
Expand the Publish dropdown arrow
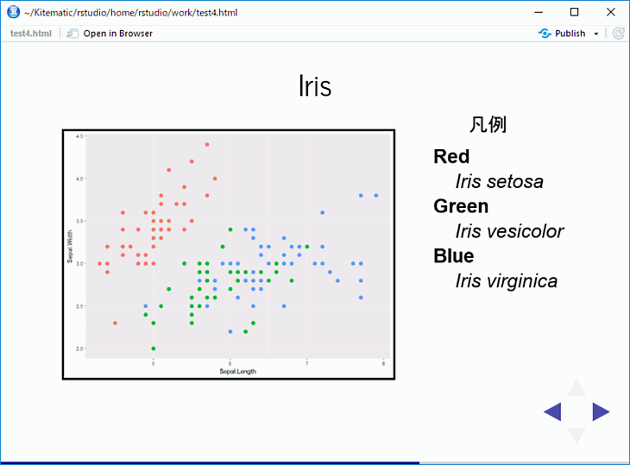[x=596, y=34]
